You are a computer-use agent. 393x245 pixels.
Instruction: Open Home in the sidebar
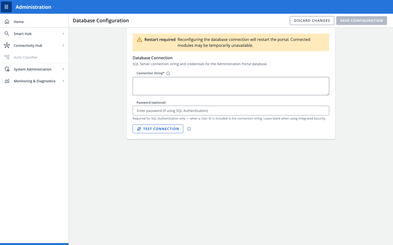34,22
